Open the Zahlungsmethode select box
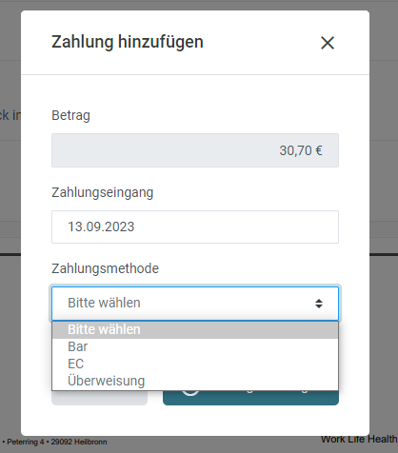The height and width of the screenshot is (453, 398). (195, 304)
